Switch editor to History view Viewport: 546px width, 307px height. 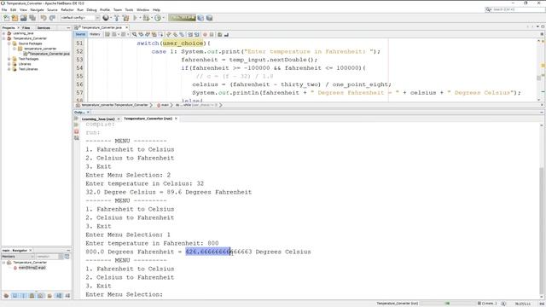point(95,34)
